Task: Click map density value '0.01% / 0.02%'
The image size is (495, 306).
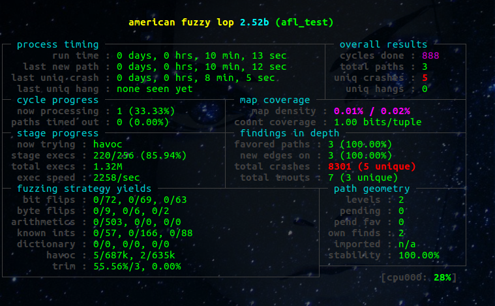Action: point(372,111)
